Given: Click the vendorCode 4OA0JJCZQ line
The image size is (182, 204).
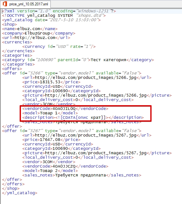Looking at the screenshot, I should click(x=65, y=166).
